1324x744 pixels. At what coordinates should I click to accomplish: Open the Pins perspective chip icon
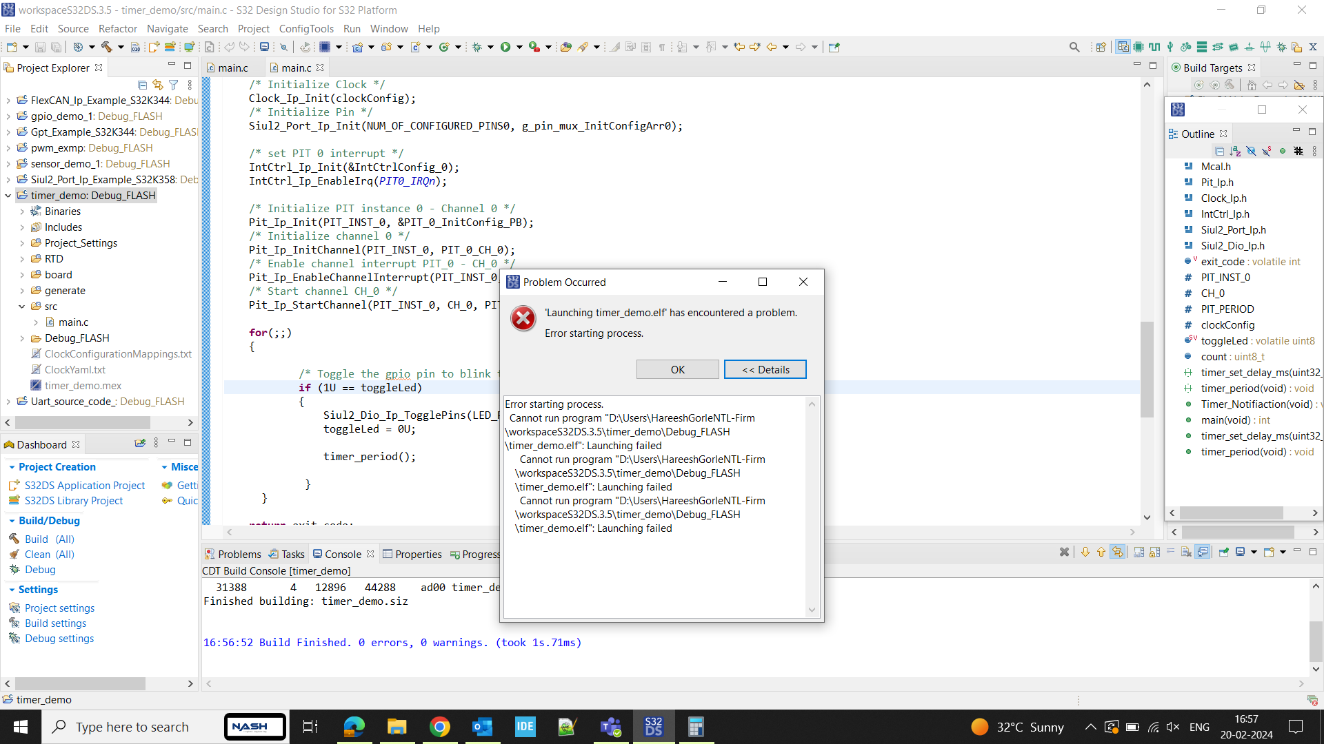(x=1139, y=47)
